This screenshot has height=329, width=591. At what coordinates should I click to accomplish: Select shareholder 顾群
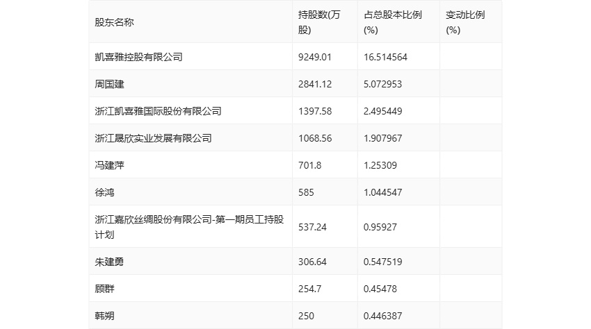[x=104, y=289]
